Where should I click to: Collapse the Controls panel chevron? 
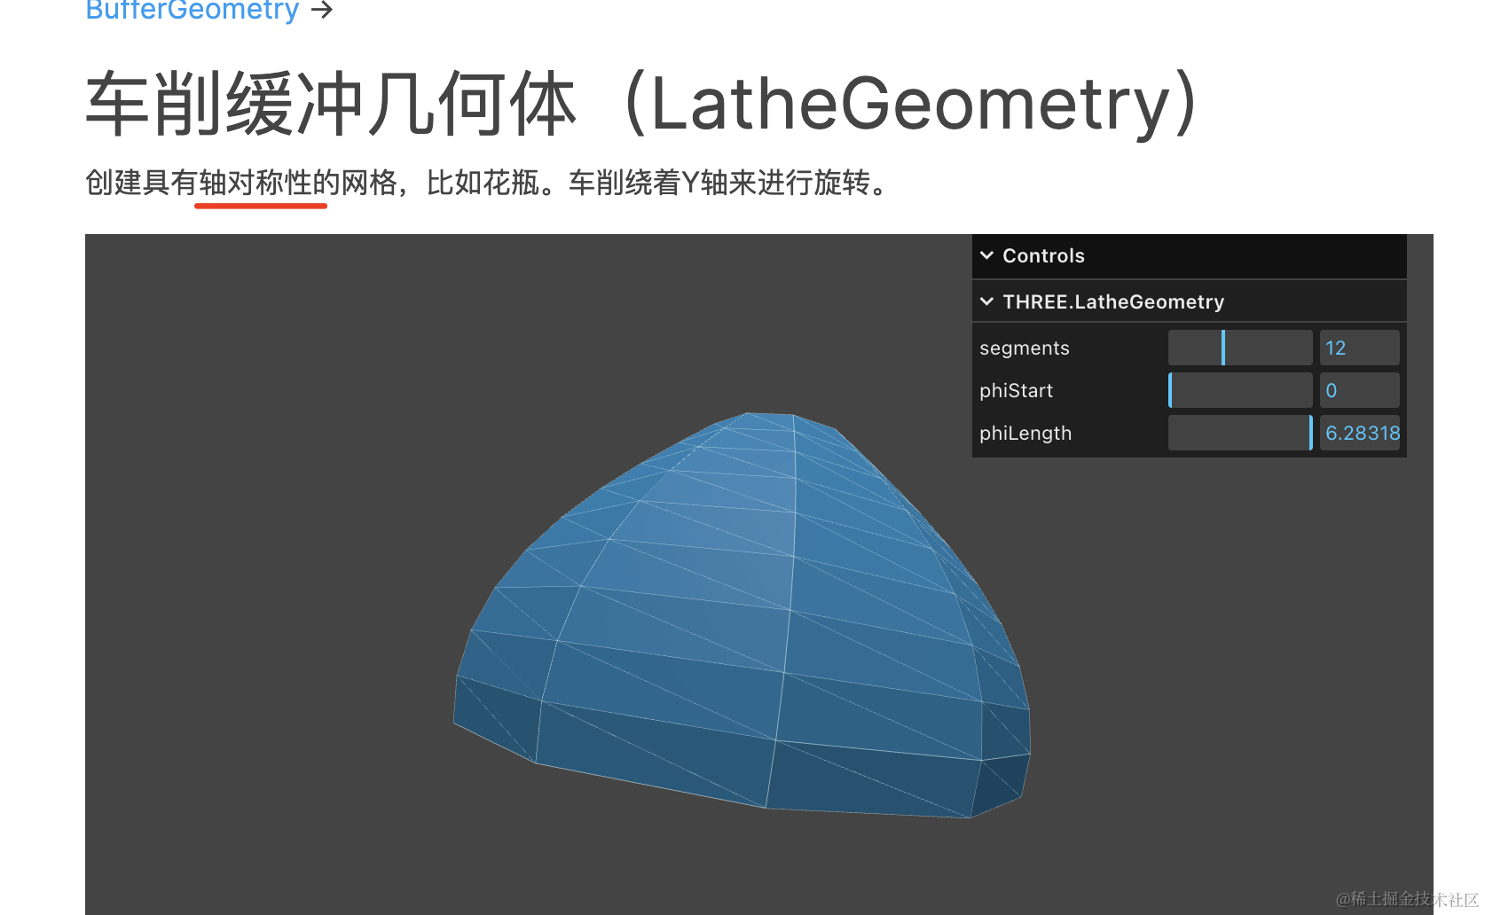(986, 255)
